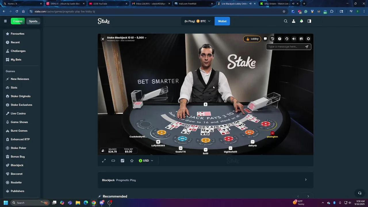Return to the game Lobby

tap(252, 39)
